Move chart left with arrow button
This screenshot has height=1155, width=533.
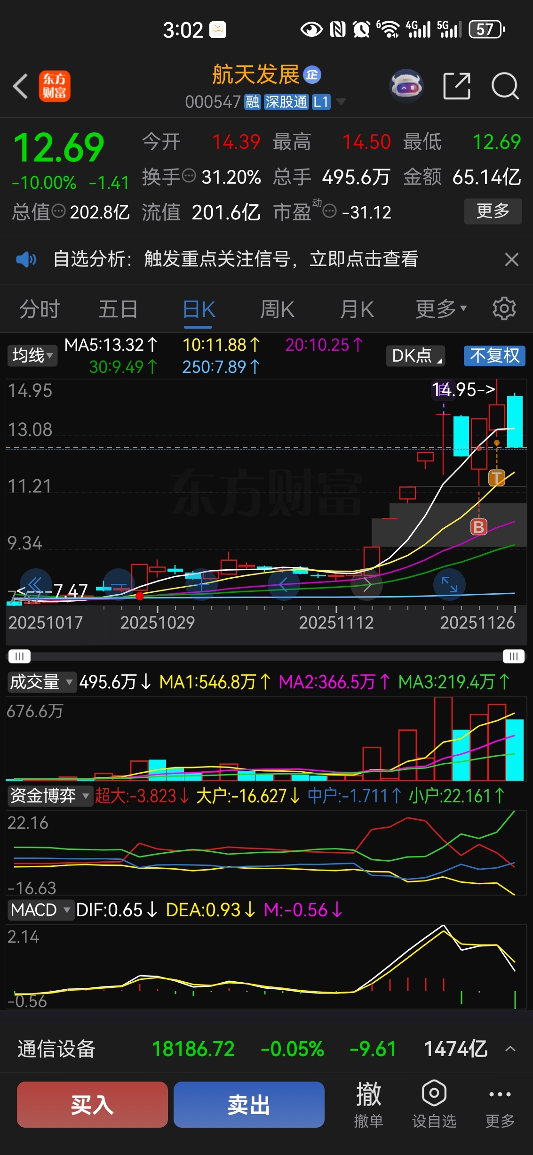[x=284, y=584]
